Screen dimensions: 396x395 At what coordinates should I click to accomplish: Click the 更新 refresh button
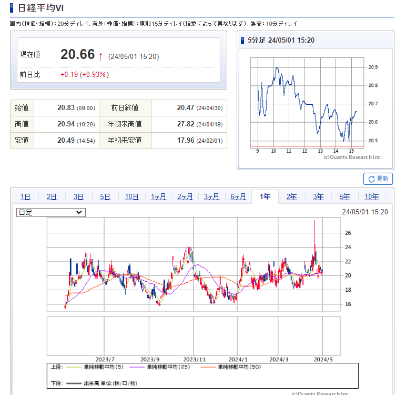click(378, 179)
